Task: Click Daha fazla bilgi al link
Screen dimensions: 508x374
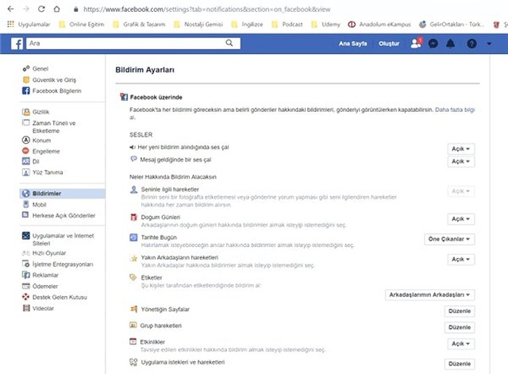Action: (455, 110)
